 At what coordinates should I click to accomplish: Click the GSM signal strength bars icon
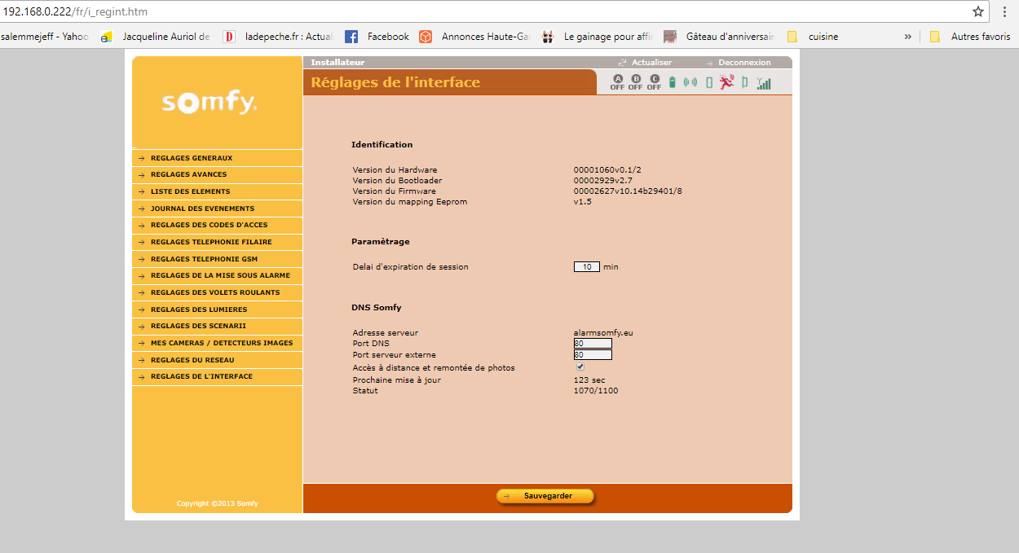[764, 83]
